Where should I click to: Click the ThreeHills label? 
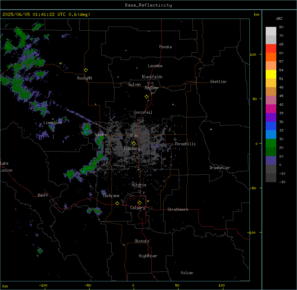(x=185, y=144)
